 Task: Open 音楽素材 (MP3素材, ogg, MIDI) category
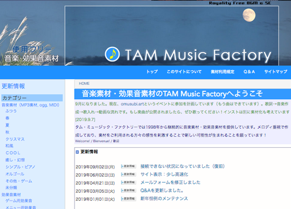(31, 105)
